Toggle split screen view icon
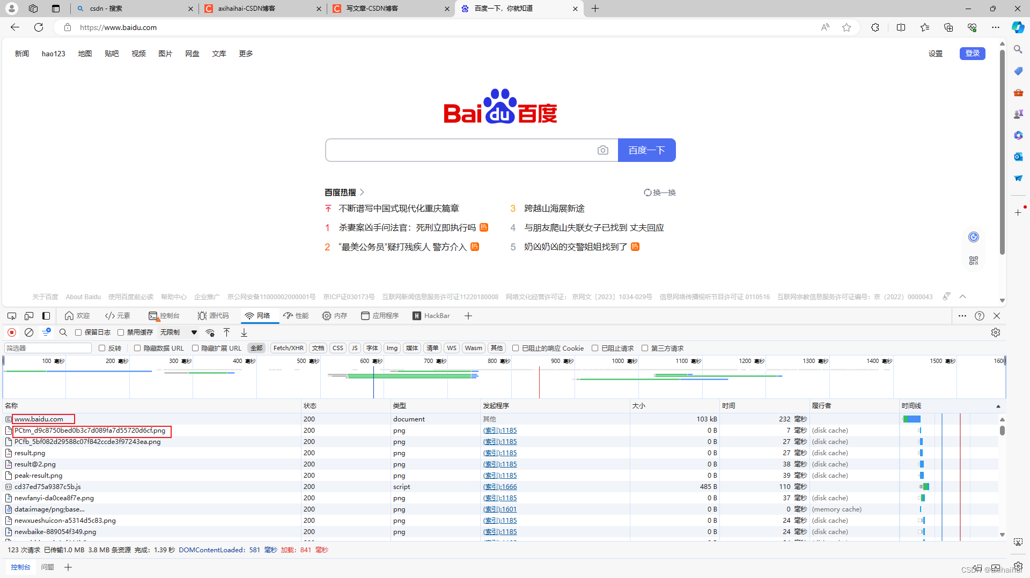Image resolution: width=1030 pixels, height=578 pixels. point(901,27)
